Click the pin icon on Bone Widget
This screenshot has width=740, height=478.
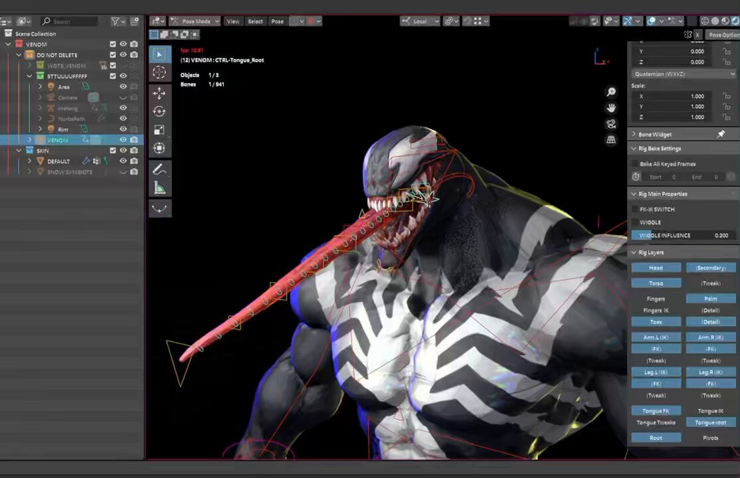(721, 135)
